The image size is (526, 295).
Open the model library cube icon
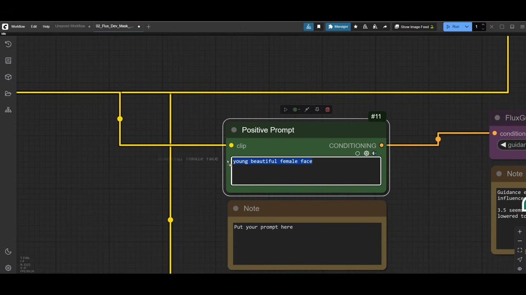tap(8, 77)
